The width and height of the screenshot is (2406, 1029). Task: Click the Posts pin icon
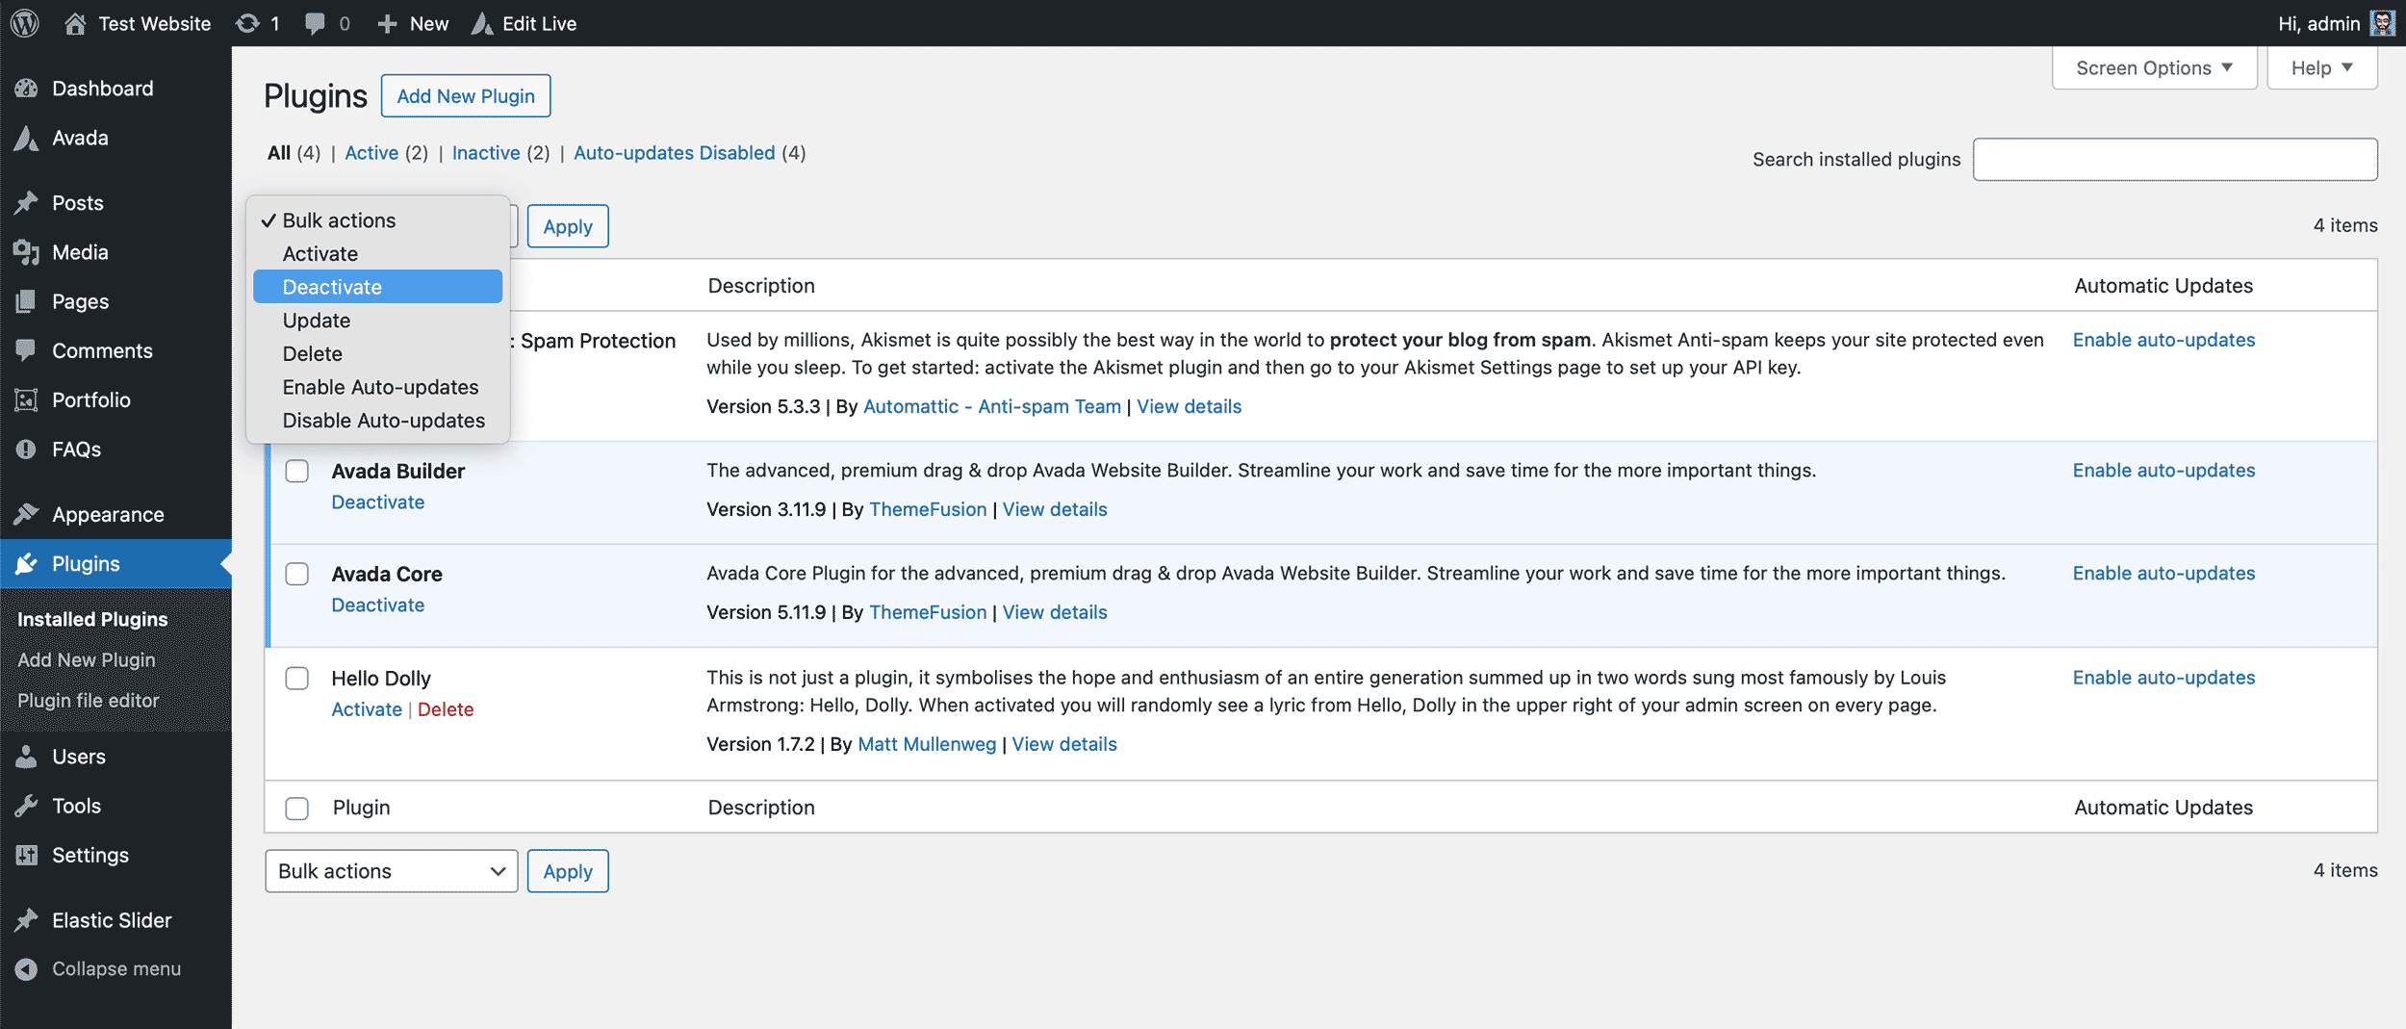click(26, 203)
